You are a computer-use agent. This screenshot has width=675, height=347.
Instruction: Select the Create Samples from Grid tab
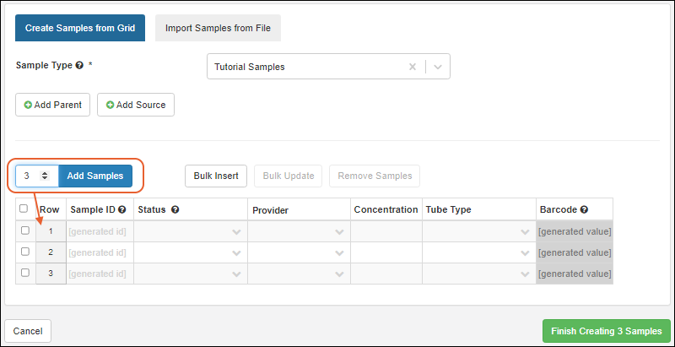(80, 28)
